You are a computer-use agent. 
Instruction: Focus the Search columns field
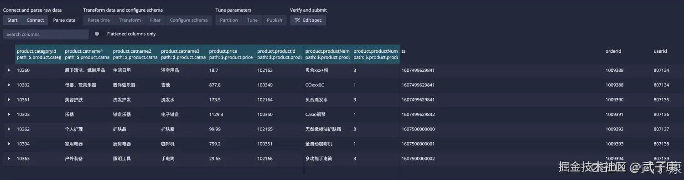(46, 34)
